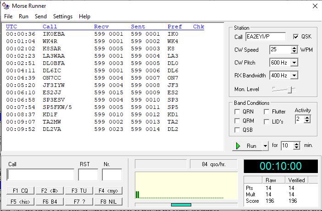The height and width of the screenshot is (211, 322).
Task: Enable QRM band condition
Action: pyautogui.click(x=237, y=121)
